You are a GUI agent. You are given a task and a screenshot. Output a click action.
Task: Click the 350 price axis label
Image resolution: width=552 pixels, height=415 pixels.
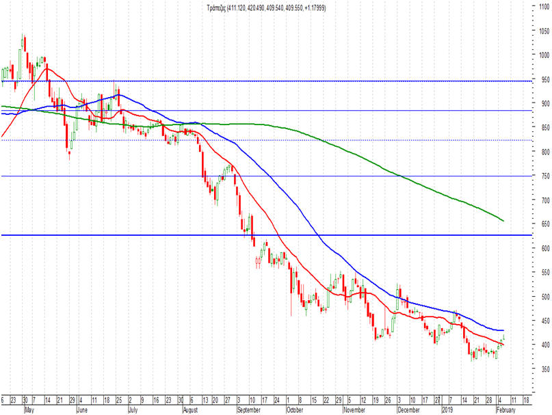[545, 369]
